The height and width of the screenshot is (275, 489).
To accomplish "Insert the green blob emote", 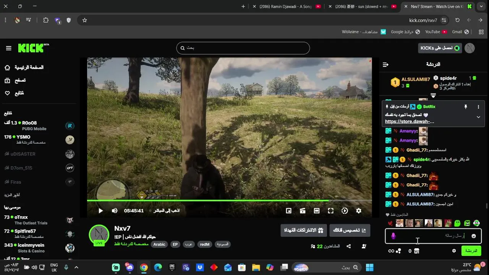I will click(457, 223).
